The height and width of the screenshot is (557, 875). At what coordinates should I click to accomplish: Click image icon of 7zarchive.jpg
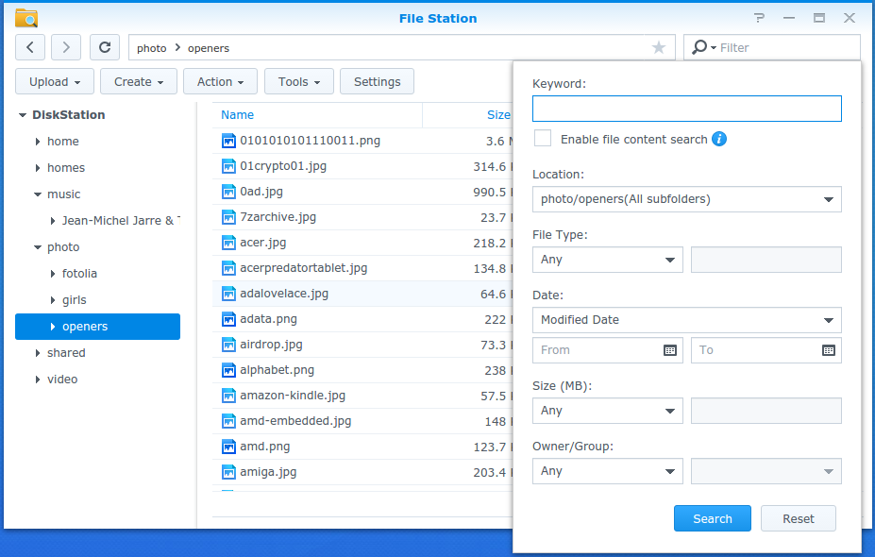pos(228,217)
